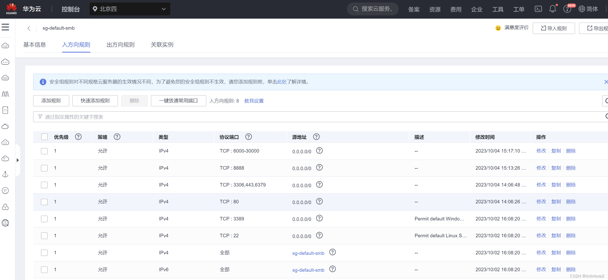Click help icon beside TCP 8888 source

click(319, 167)
